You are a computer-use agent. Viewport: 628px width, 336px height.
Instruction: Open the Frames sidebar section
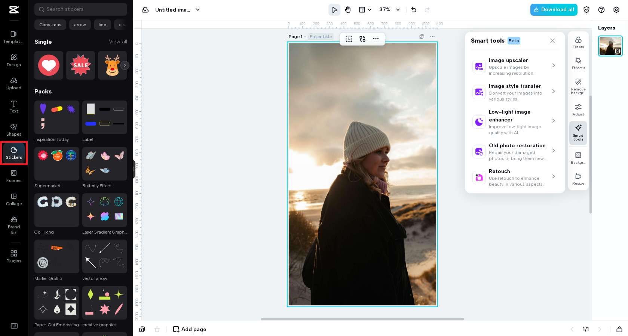pos(14,176)
